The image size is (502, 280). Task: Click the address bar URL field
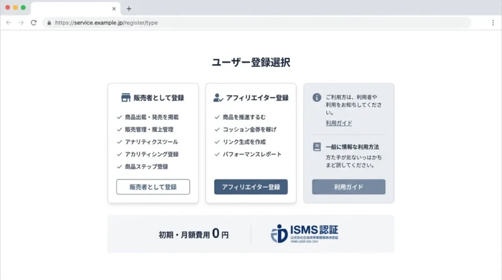point(256,23)
